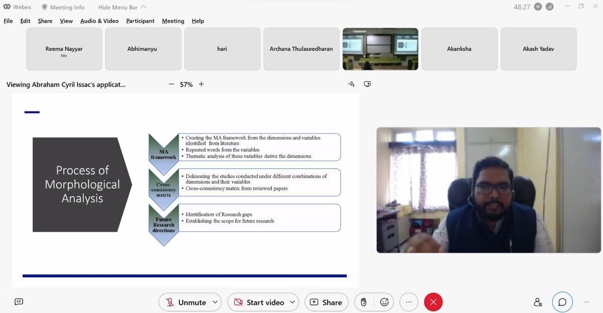Click the Viewing Abraham Cyril Issac's application label
The width and height of the screenshot is (603, 313).
66,84
